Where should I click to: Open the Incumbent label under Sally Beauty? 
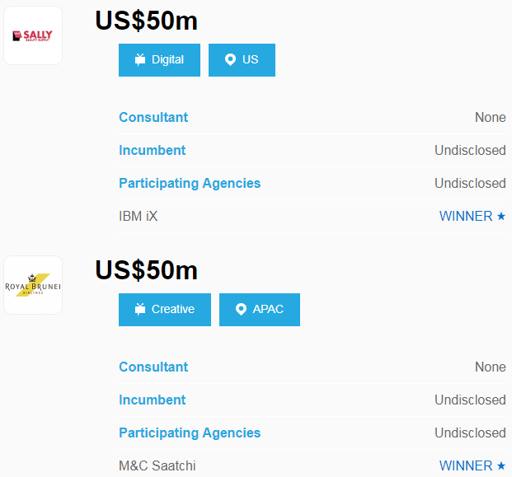tap(153, 151)
